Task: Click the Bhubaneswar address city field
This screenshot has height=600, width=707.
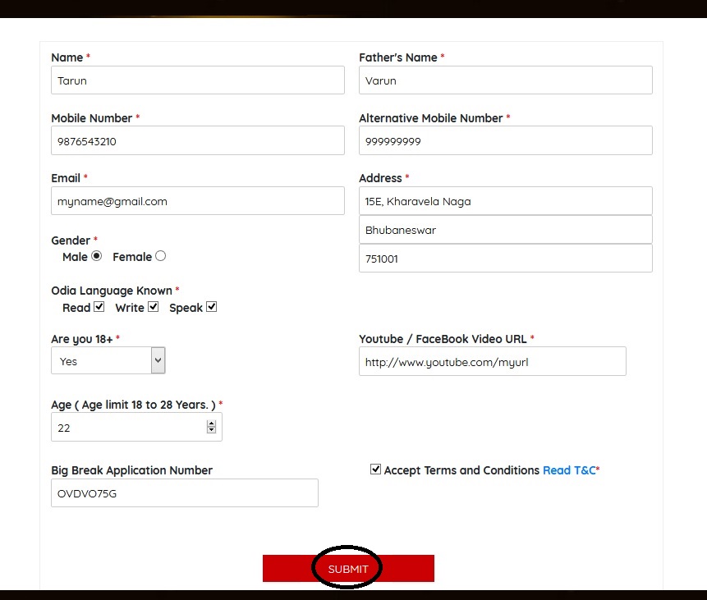Action: point(505,230)
